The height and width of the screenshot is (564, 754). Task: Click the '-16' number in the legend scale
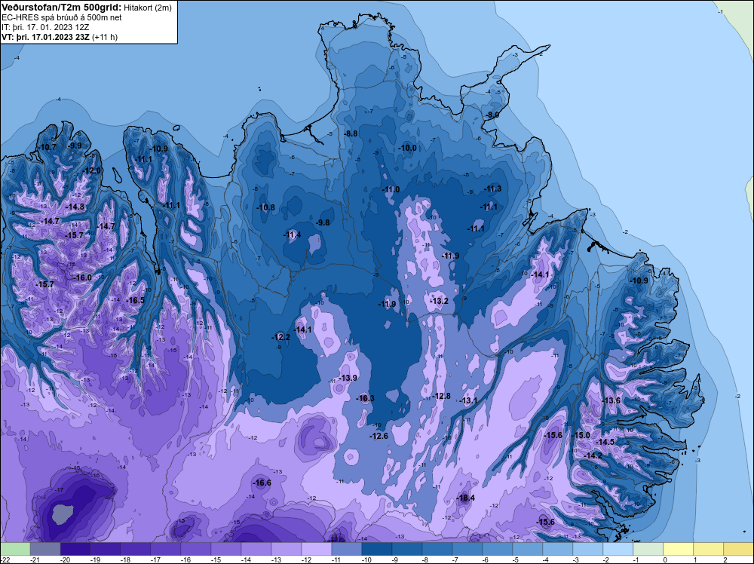(x=185, y=559)
